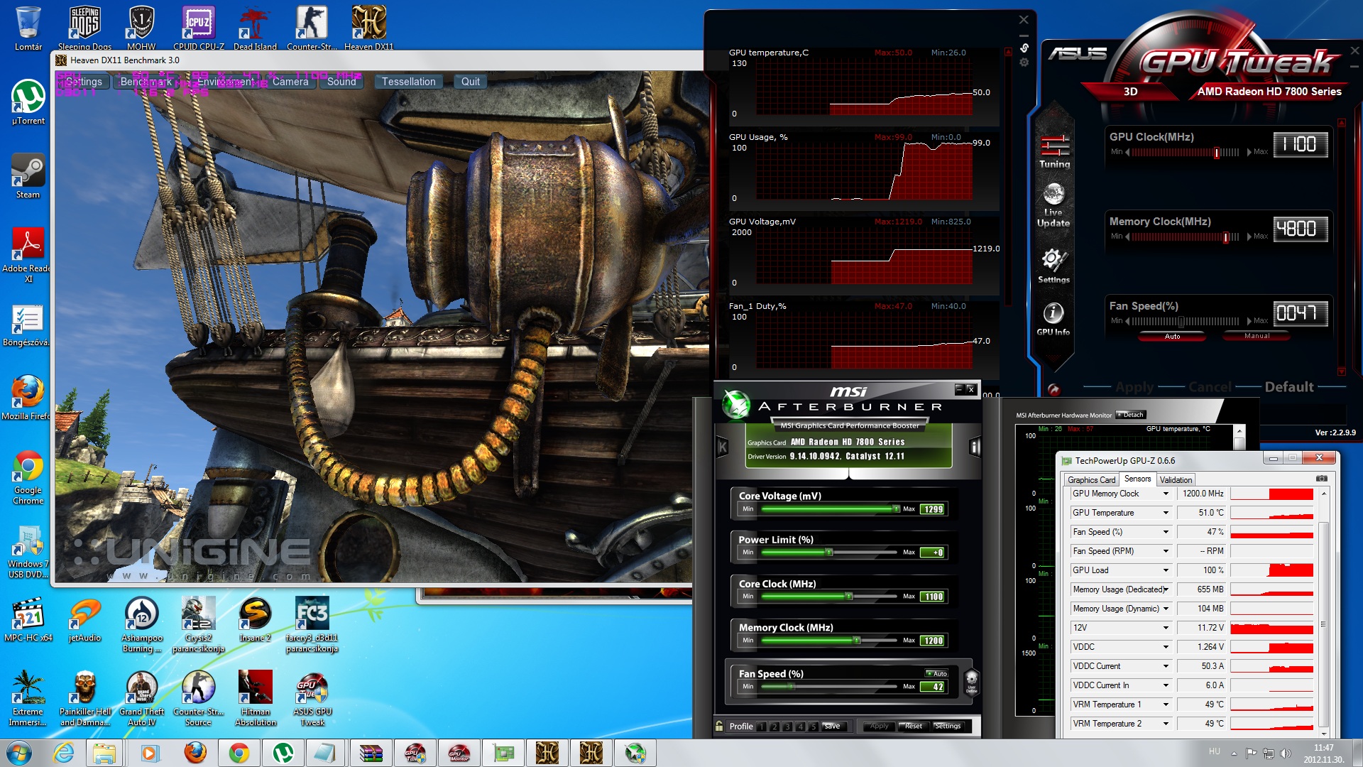
Task: Open Settings gear in GPU Tweak sidebar
Action: [1053, 266]
